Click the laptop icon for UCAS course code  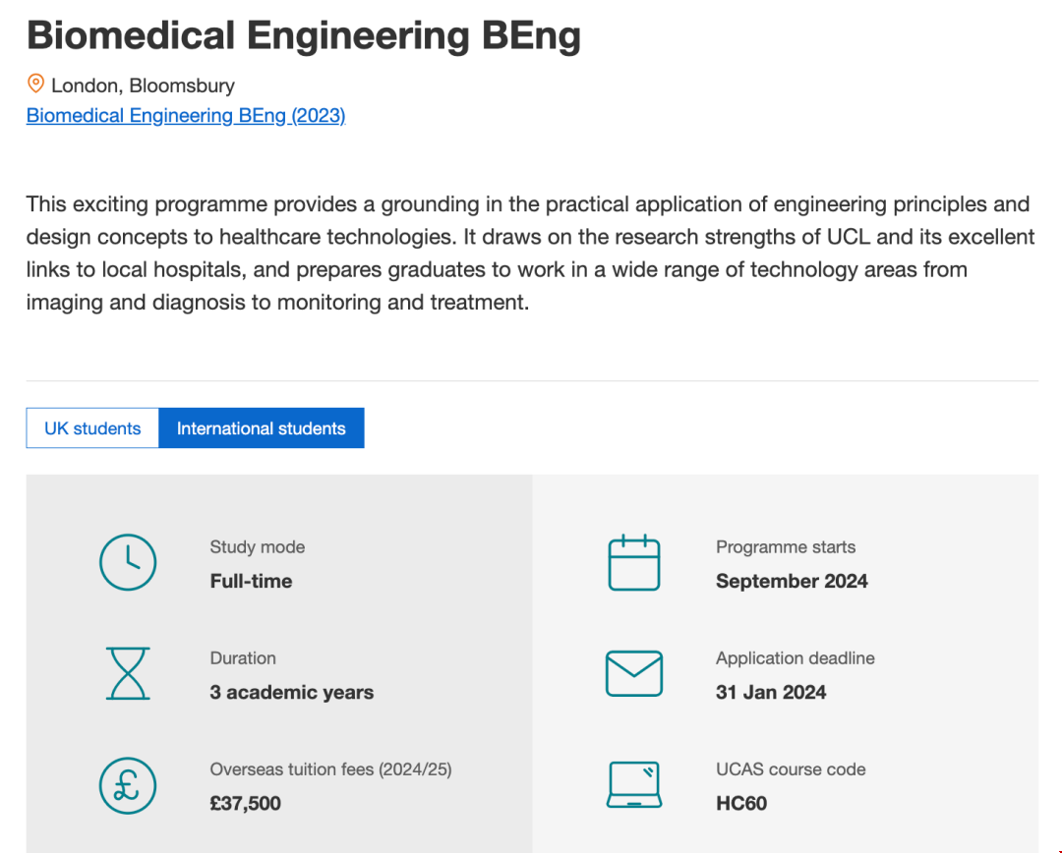click(x=633, y=785)
